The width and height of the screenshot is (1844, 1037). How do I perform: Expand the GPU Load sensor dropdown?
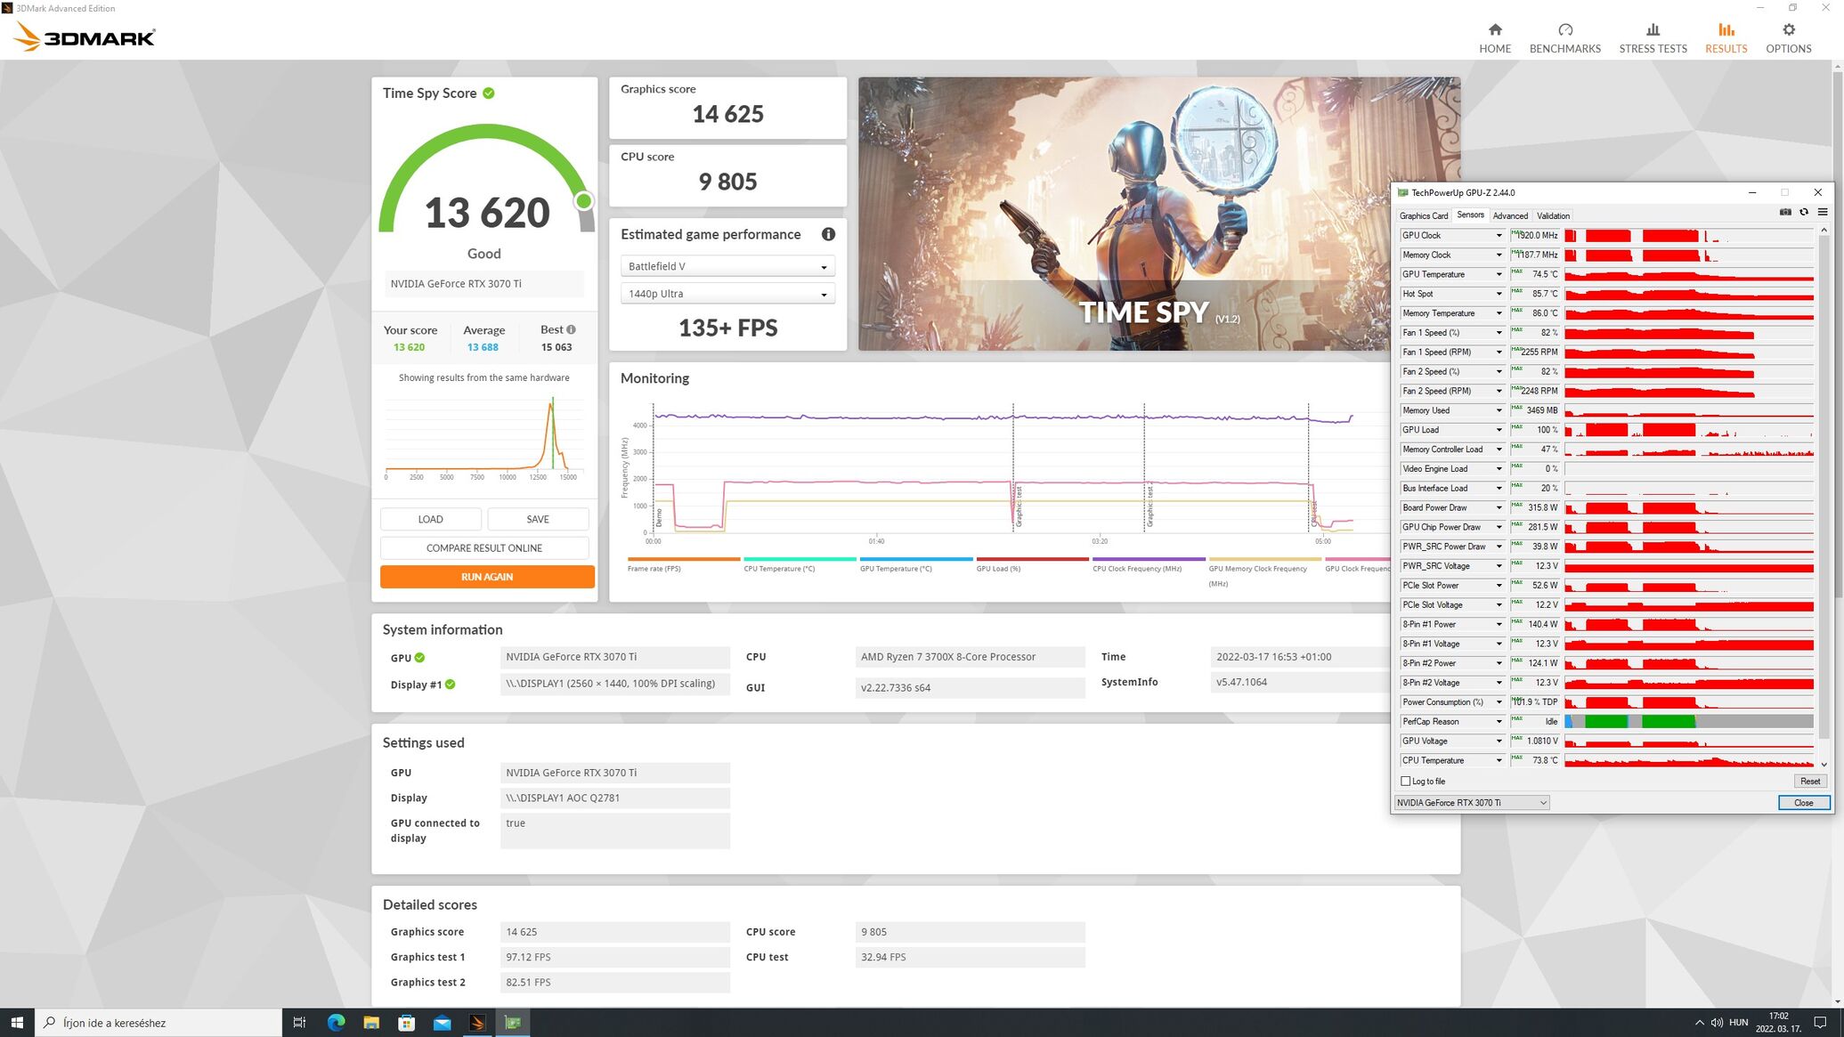coord(1499,430)
